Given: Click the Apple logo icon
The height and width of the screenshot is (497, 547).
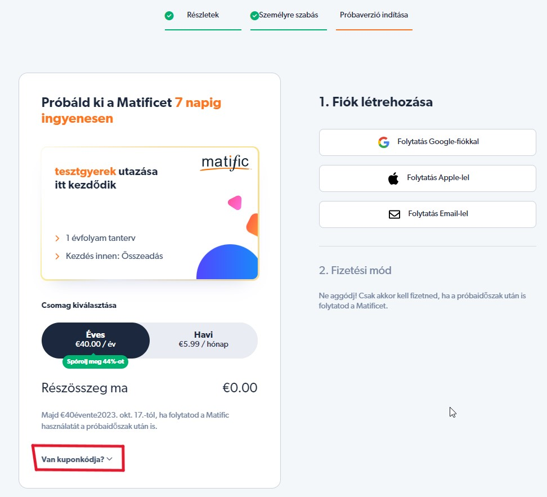Looking at the screenshot, I should (393, 178).
